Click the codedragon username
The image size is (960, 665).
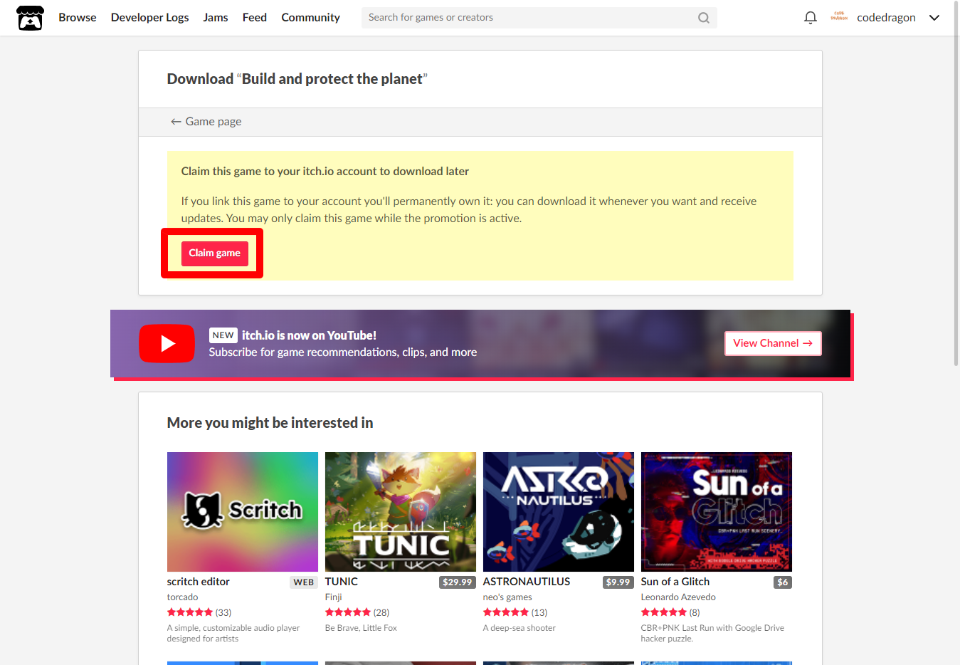click(886, 18)
